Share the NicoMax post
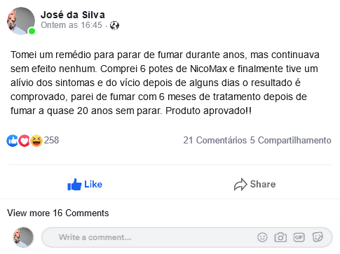 (x=254, y=185)
